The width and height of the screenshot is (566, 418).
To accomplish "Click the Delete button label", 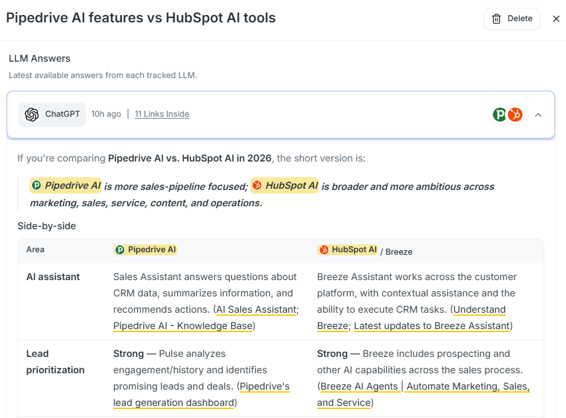I will [520, 18].
